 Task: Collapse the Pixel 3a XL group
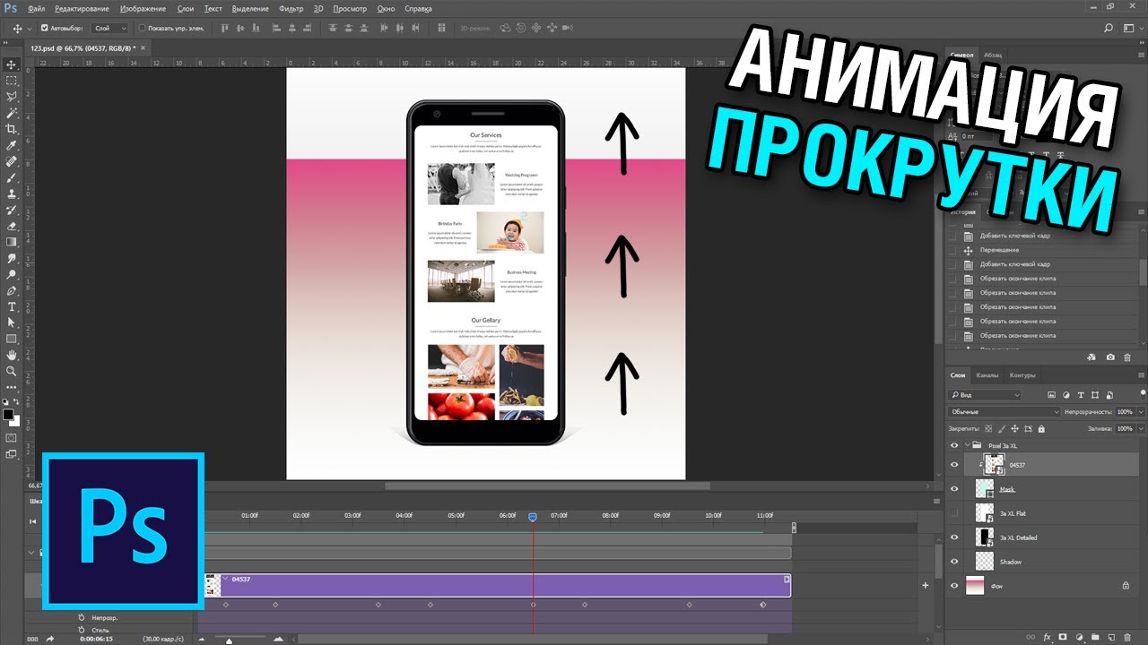[x=968, y=445]
